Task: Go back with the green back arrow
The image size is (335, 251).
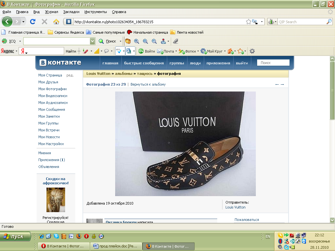Action: (7, 22)
